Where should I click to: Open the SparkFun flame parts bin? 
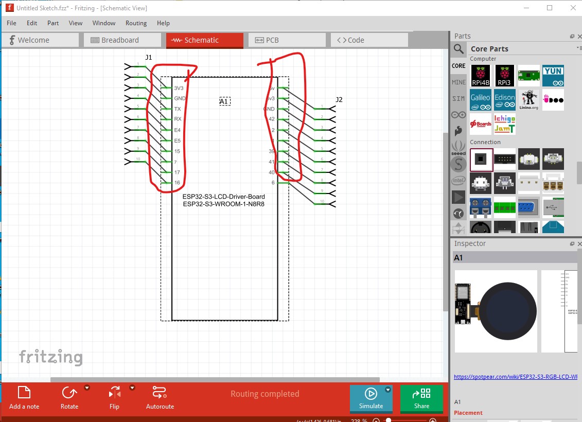[458, 131]
